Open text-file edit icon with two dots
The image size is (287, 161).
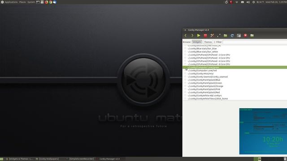pos(219,36)
